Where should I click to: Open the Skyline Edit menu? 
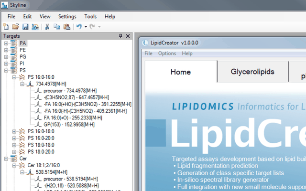tap(27, 17)
